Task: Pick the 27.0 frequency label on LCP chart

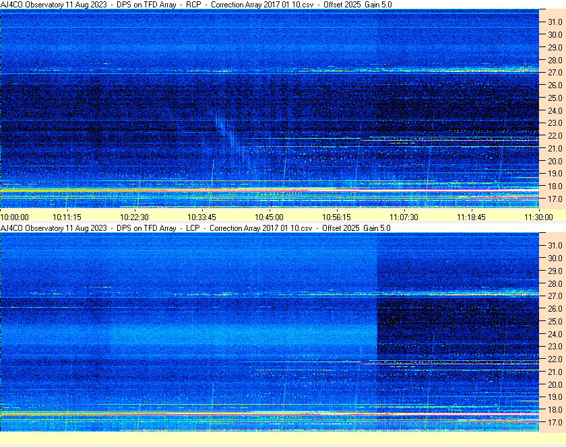Action: pos(555,296)
